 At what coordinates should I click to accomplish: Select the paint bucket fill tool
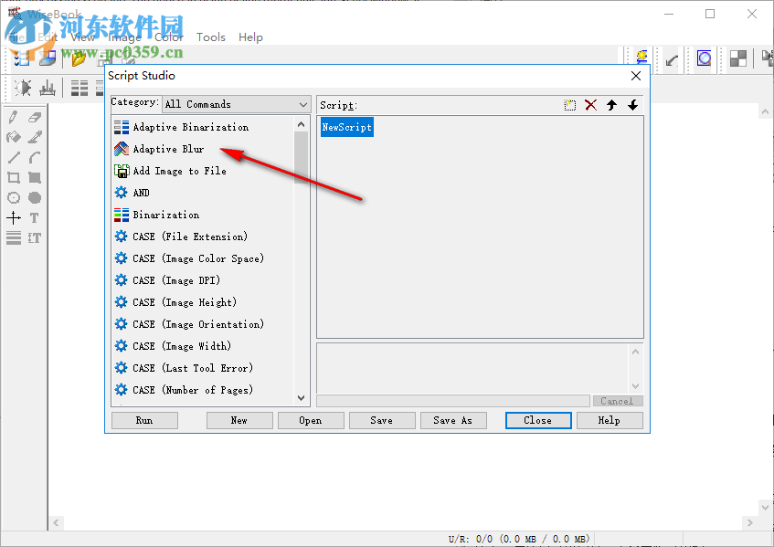point(14,137)
